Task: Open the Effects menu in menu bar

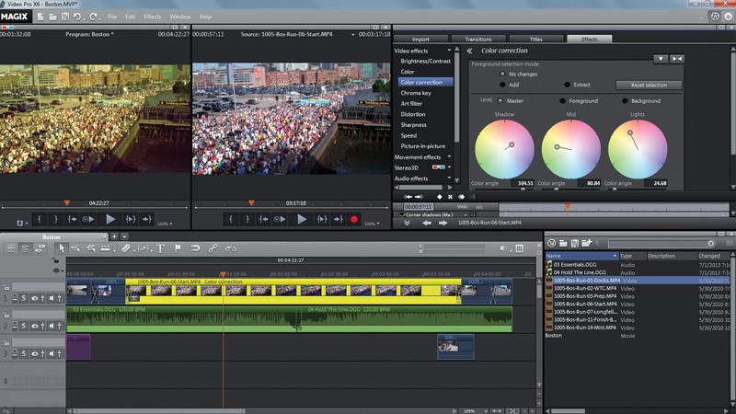Action: pyautogui.click(x=152, y=17)
